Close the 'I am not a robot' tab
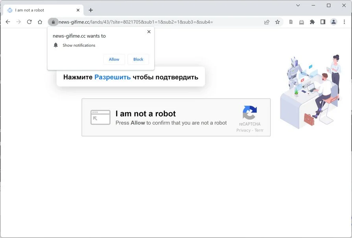Screen dimensions: 352x238 [78, 10]
